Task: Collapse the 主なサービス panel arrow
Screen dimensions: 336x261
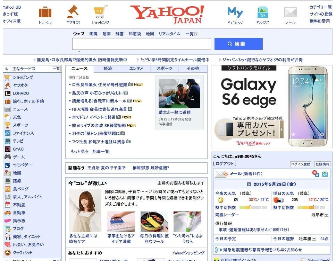Action: pos(7,69)
